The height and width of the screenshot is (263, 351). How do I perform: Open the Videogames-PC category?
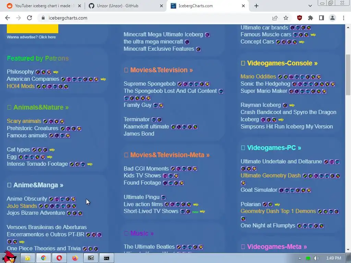click(271, 148)
